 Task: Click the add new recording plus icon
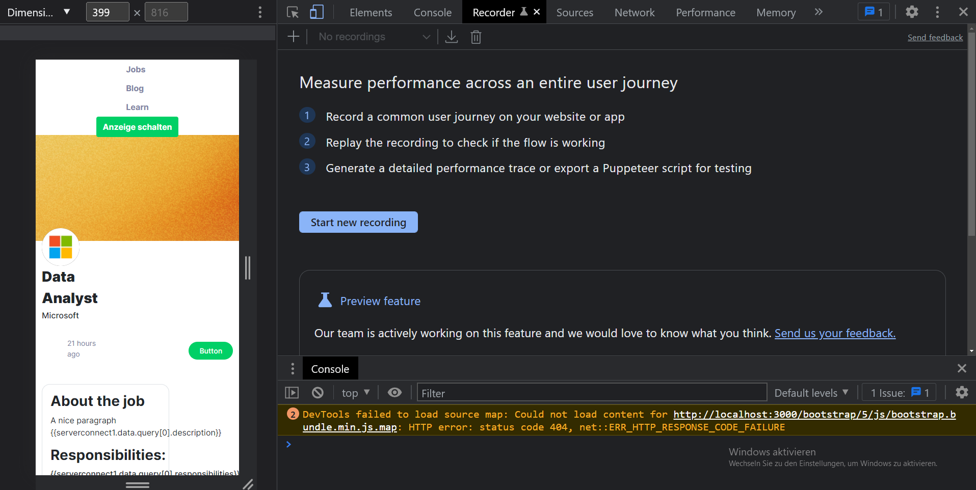pyautogui.click(x=294, y=37)
